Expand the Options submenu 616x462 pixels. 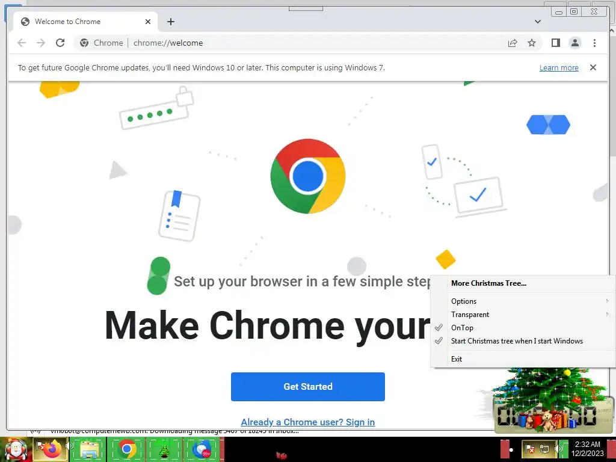[x=523, y=301]
